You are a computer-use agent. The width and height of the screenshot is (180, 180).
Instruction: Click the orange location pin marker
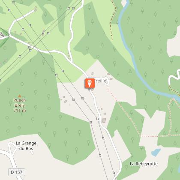tap(90, 84)
